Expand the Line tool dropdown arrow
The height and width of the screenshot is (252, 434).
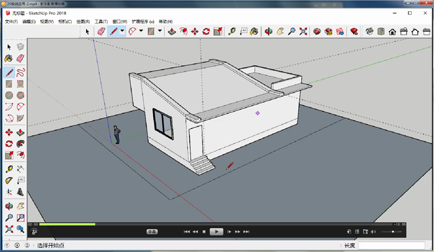tap(122, 31)
